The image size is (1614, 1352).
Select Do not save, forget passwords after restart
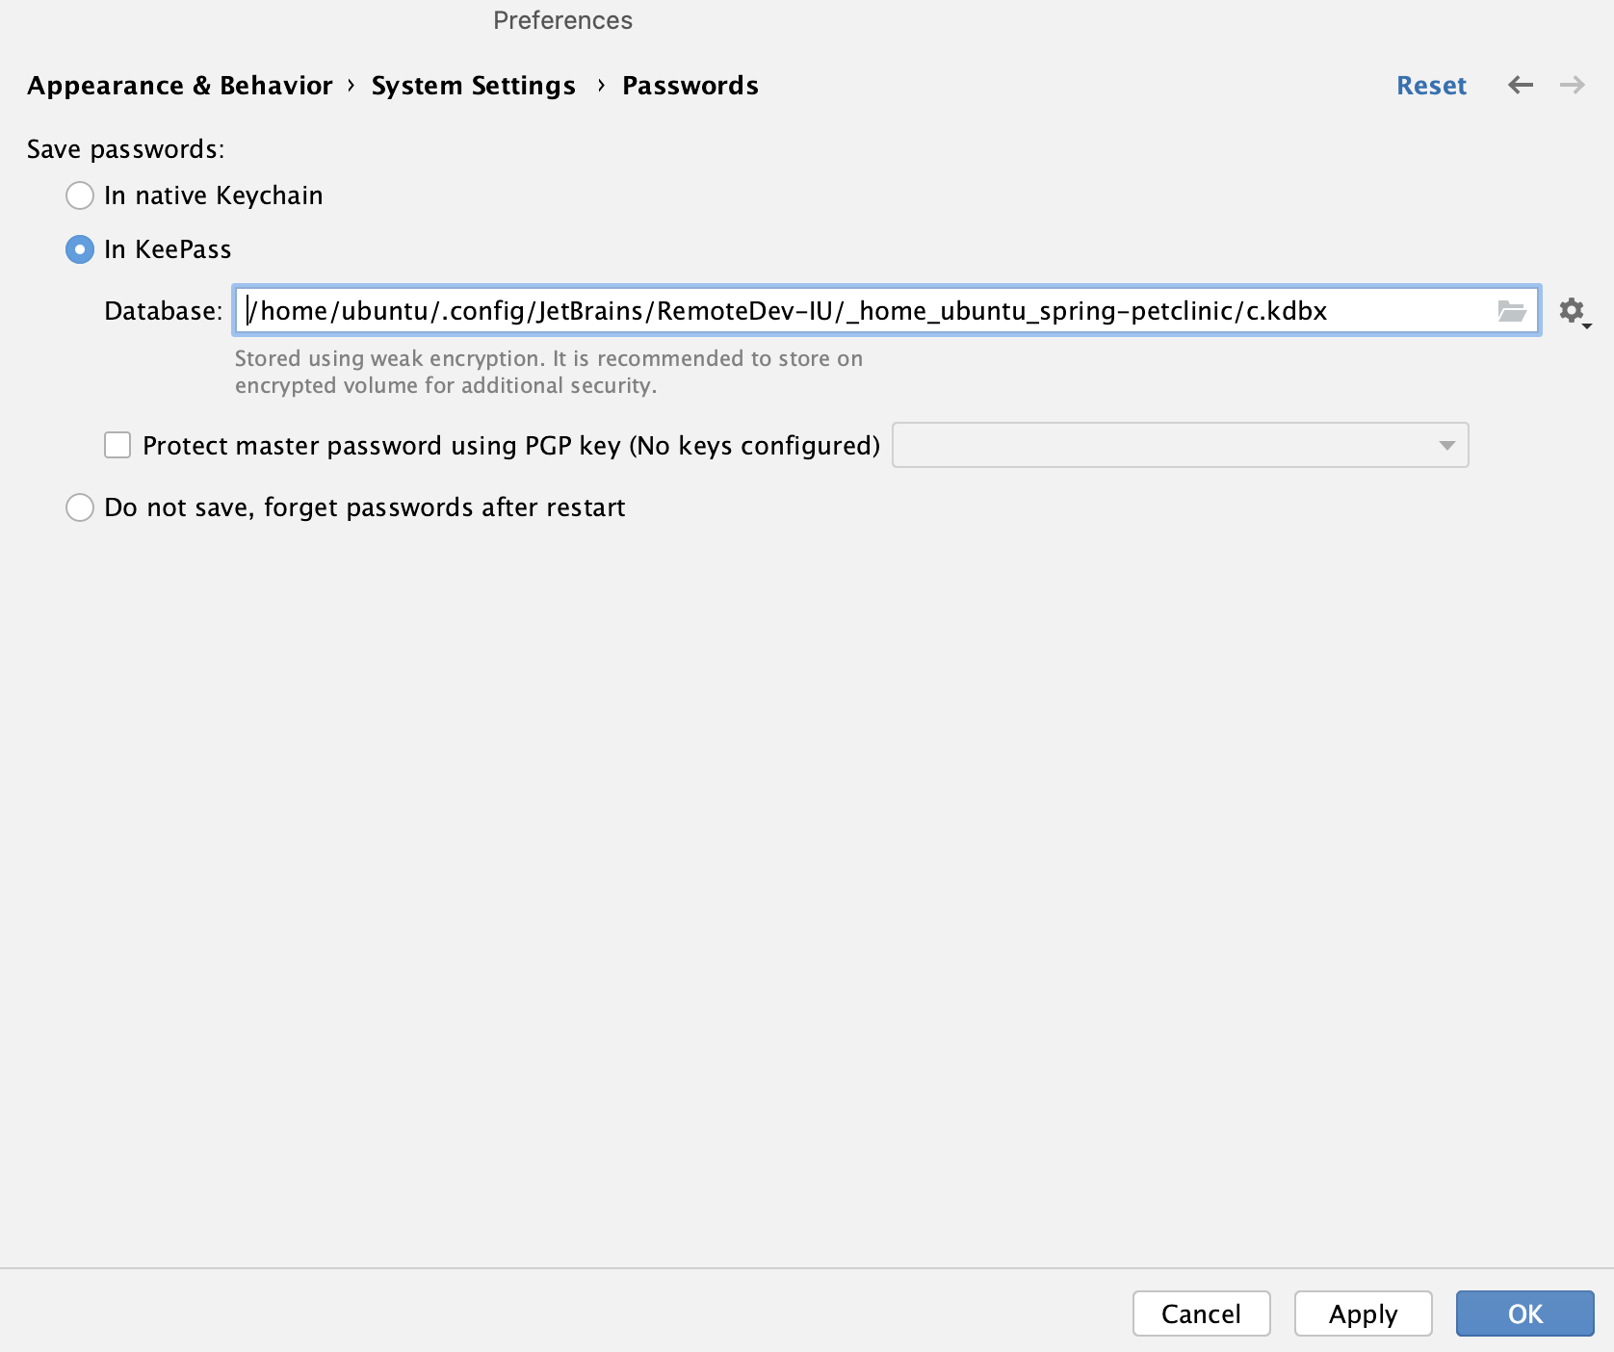coord(80,507)
